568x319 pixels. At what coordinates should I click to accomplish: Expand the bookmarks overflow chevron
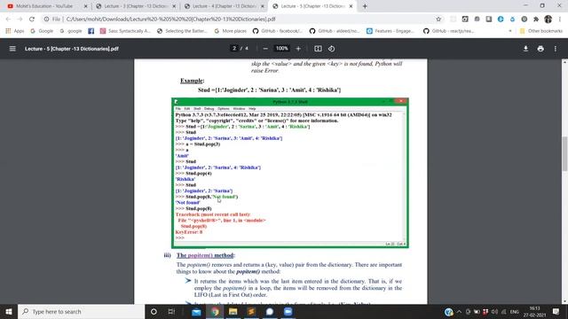(510, 31)
